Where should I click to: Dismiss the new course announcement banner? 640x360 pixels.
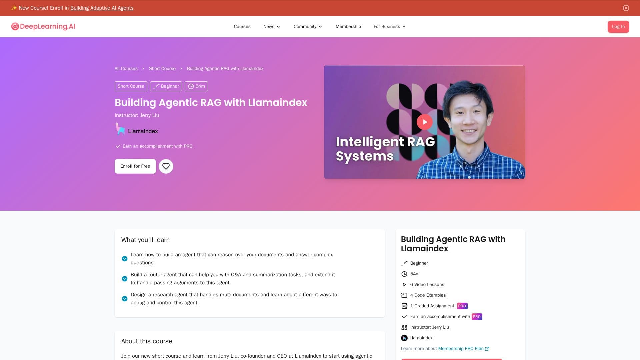(x=626, y=8)
